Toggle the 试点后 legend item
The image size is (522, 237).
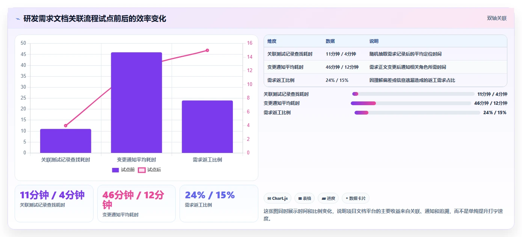coord(149,170)
